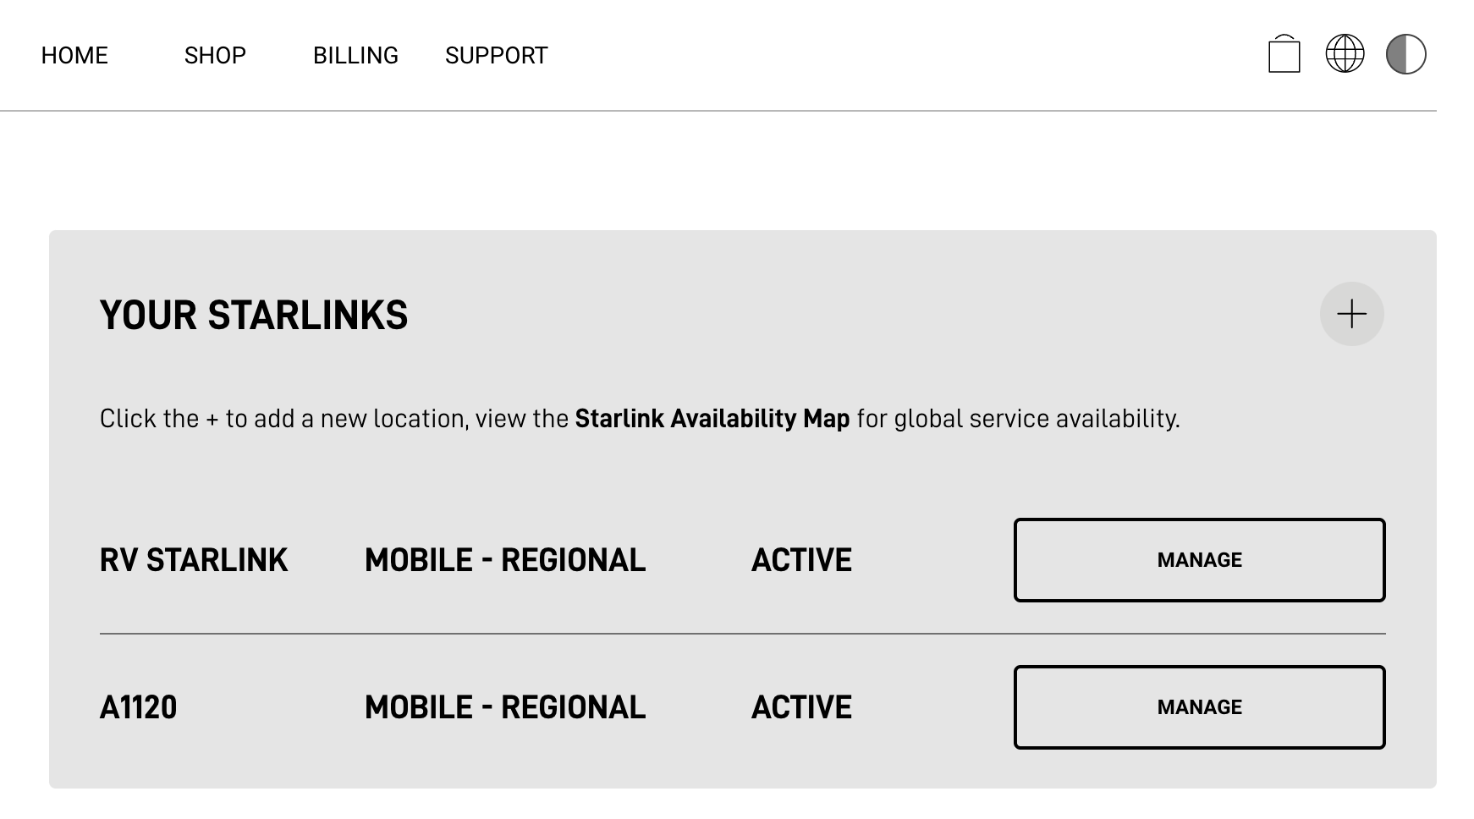Open the globe language selector
The height and width of the screenshot is (819, 1474).
click(1345, 54)
